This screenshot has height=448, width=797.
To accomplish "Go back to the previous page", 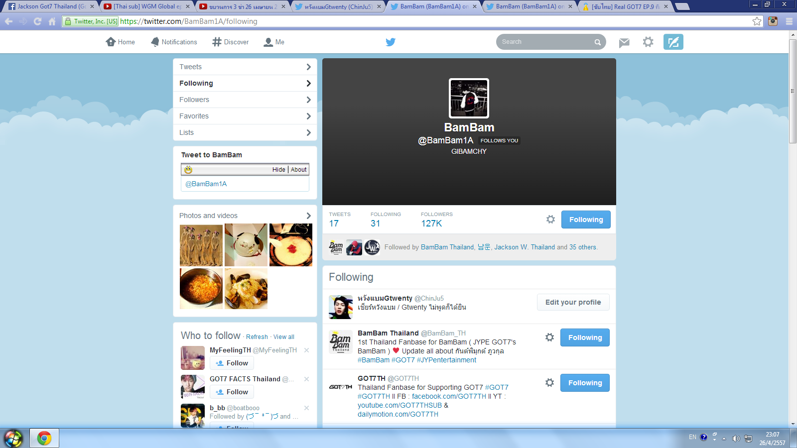I will [x=8, y=21].
